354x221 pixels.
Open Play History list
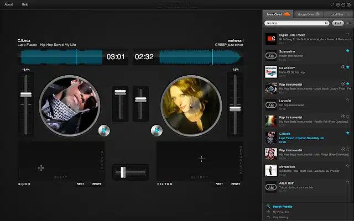coord(280,217)
